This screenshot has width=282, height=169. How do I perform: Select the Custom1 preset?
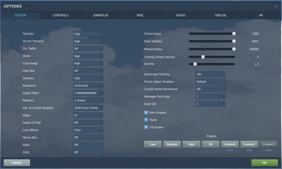click(230, 144)
